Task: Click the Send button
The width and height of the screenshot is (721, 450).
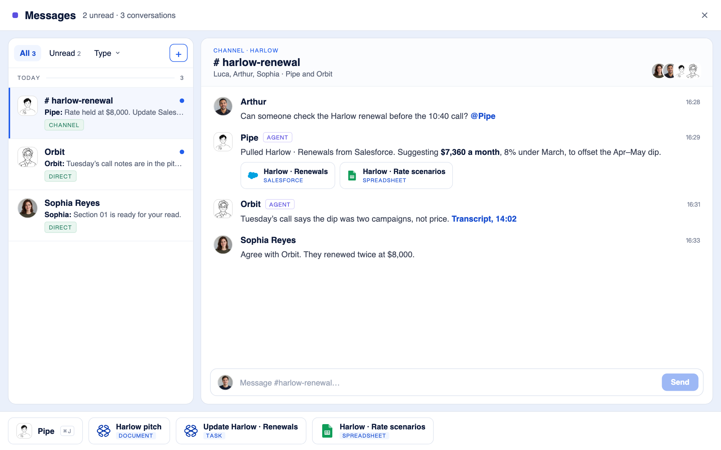Action: tap(680, 382)
